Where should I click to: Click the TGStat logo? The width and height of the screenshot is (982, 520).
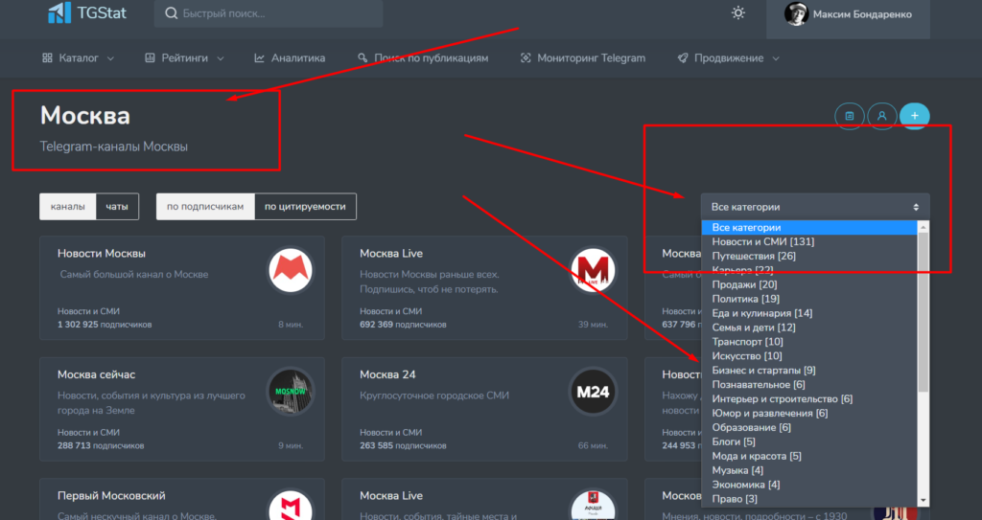pos(87,13)
